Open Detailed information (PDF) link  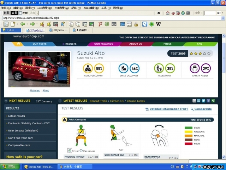[x=169, y=109]
